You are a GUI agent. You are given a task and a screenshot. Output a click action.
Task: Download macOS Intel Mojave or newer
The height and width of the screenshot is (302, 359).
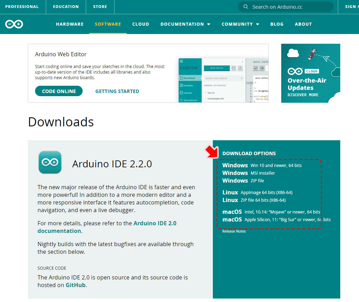tap(271, 212)
